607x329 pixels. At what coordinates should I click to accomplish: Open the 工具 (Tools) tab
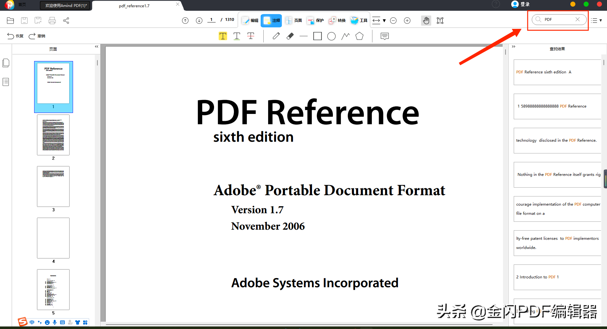(359, 21)
